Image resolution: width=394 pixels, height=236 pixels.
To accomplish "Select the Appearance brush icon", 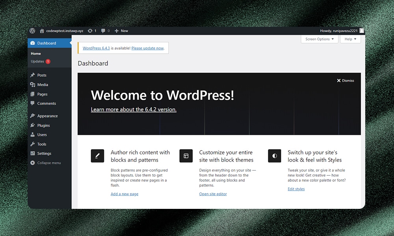I will (33, 116).
